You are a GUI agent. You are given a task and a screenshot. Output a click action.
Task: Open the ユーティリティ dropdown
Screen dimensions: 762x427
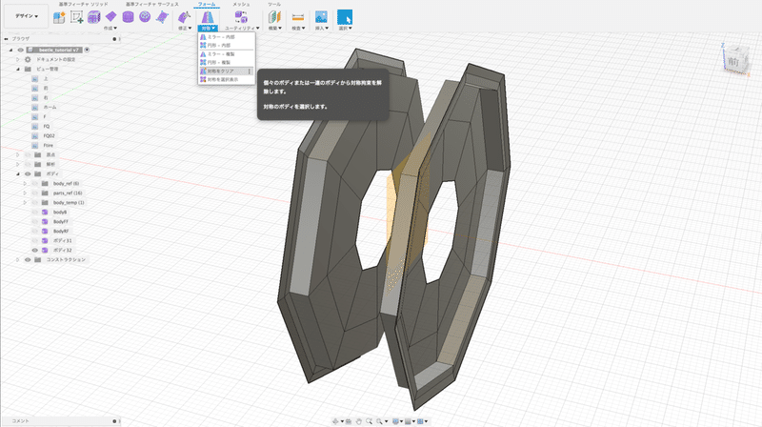242,29
